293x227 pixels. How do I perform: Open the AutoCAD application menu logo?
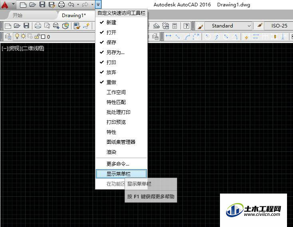pos(5,5)
